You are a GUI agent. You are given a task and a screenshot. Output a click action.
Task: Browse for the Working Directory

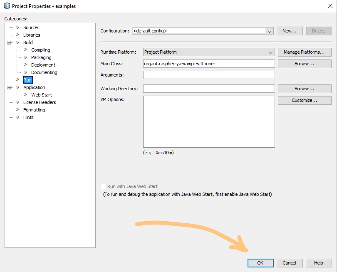tap(305, 89)
